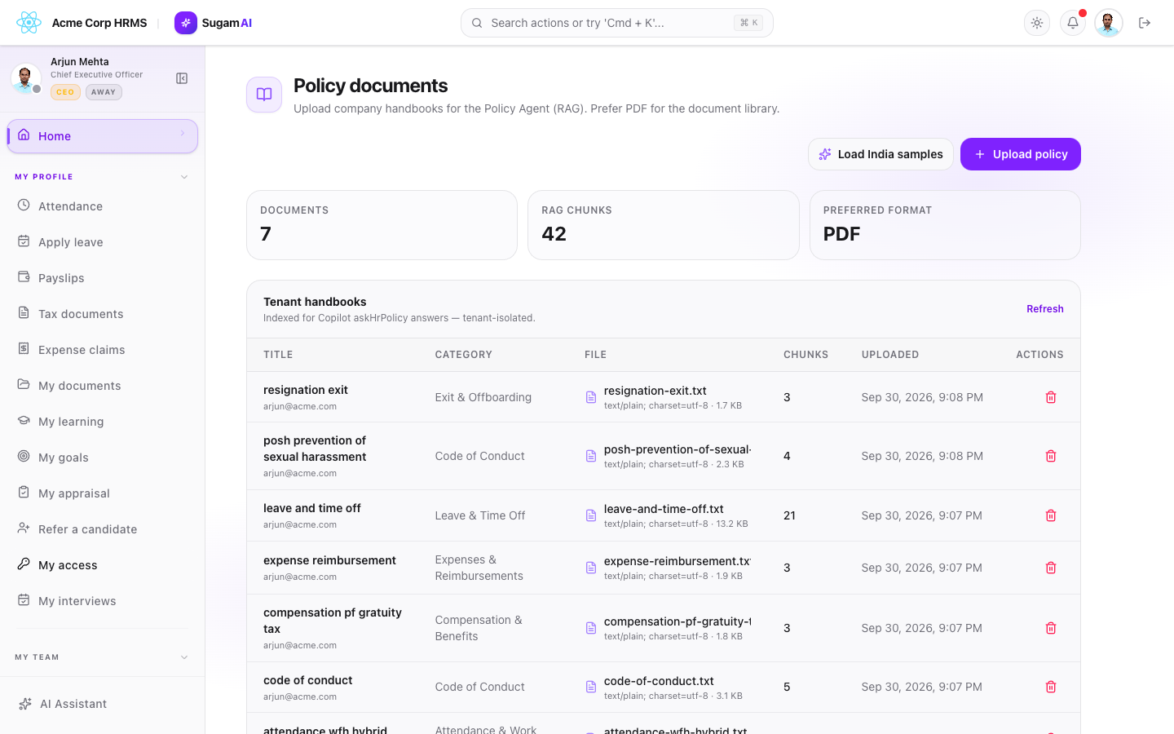Open the notifications bell

click(1073, 23)
